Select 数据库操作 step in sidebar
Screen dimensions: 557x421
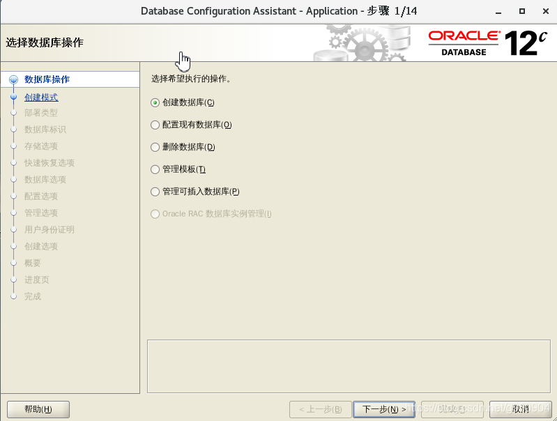click(x=47, y=79)
